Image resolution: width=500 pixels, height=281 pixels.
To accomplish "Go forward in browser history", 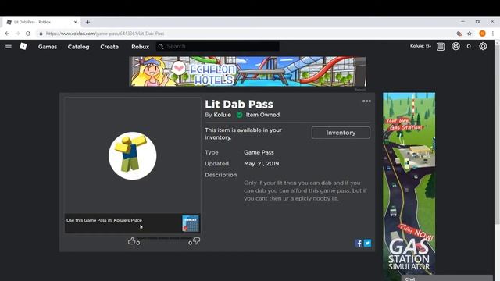I will tap(17, 34).
